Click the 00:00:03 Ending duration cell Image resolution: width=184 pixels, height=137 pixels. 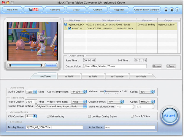pos(146,25)
